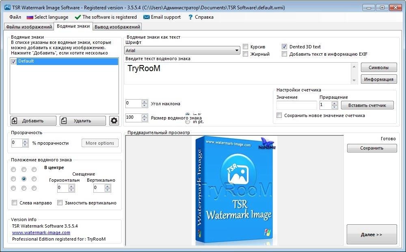Click the Далее >> button
Viewport: 406px width, 252px height.
coord(372,235)
